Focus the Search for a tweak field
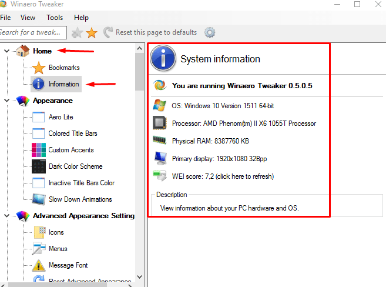This screenshot has width=386, height=287. pos(33,32)
